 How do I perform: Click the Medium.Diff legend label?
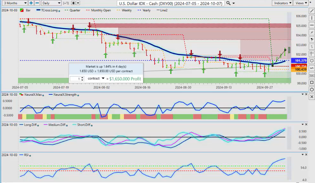point(57,125)
